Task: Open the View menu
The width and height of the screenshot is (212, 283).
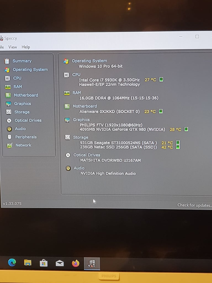Action: pyautogui.click(x=12, y=47)
